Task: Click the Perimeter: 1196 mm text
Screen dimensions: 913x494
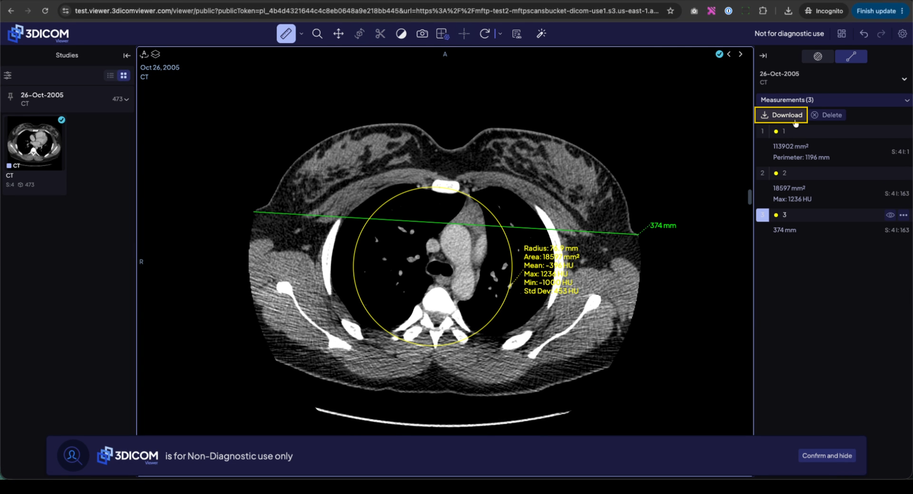Action: (801, 157)
